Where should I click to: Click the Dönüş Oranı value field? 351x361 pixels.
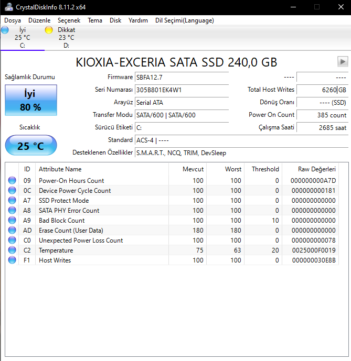point(322,103)
